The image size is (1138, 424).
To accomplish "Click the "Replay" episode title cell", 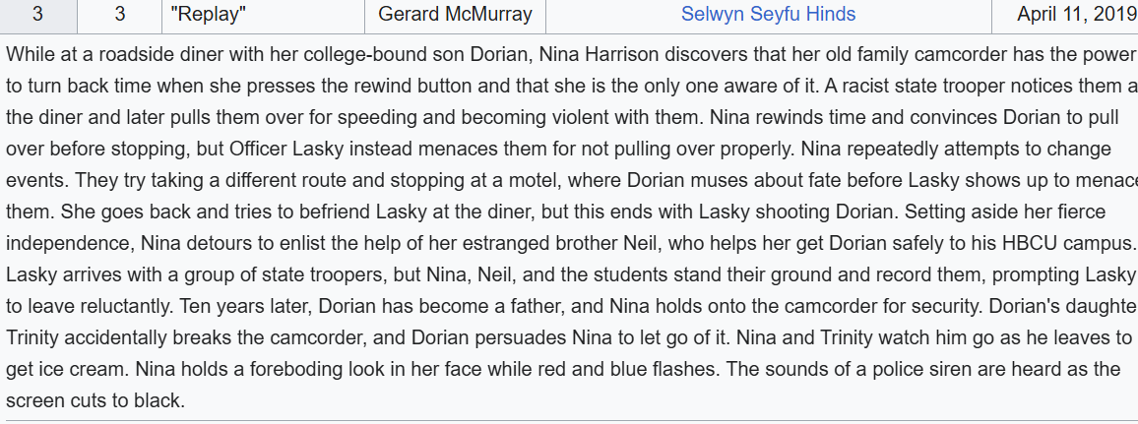I will (263, 15).
